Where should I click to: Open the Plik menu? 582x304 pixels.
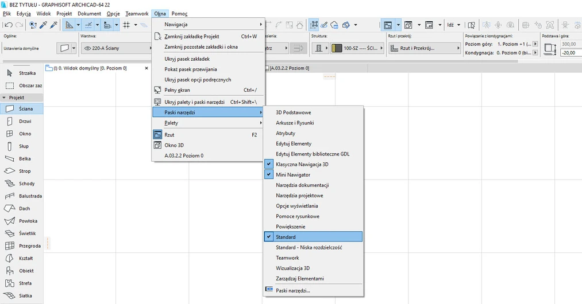tap(7, 13)
